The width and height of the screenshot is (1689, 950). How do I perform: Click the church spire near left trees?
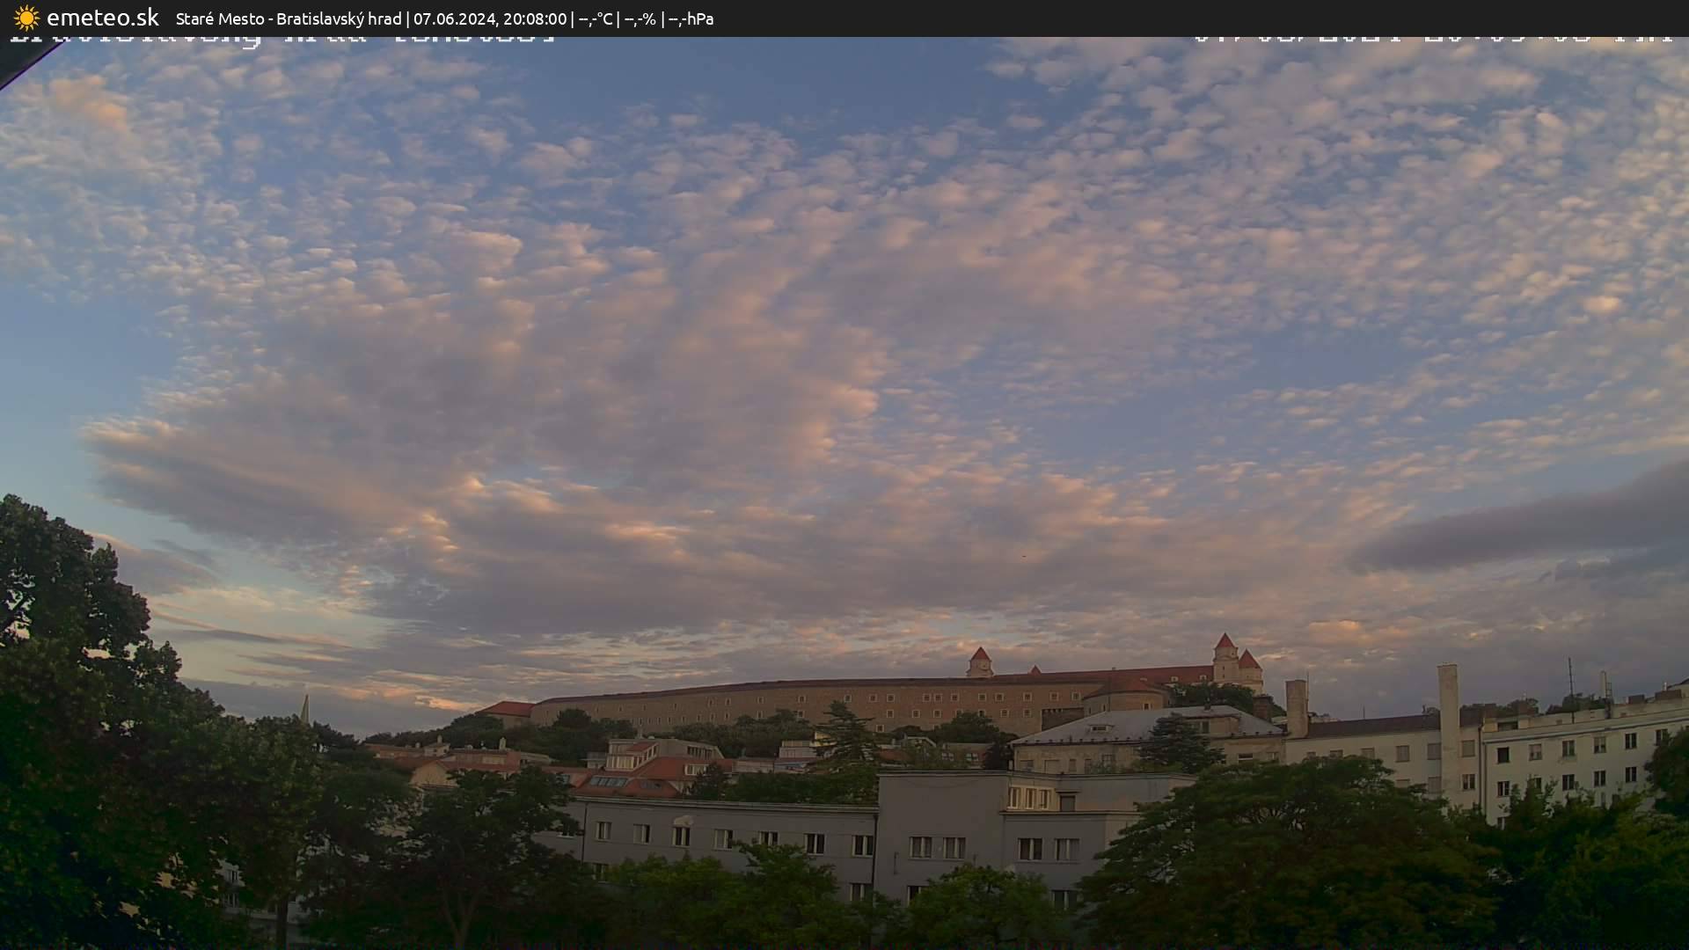point(304,708)
